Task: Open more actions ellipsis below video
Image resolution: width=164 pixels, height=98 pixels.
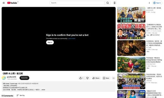Action: coord(114,78)
